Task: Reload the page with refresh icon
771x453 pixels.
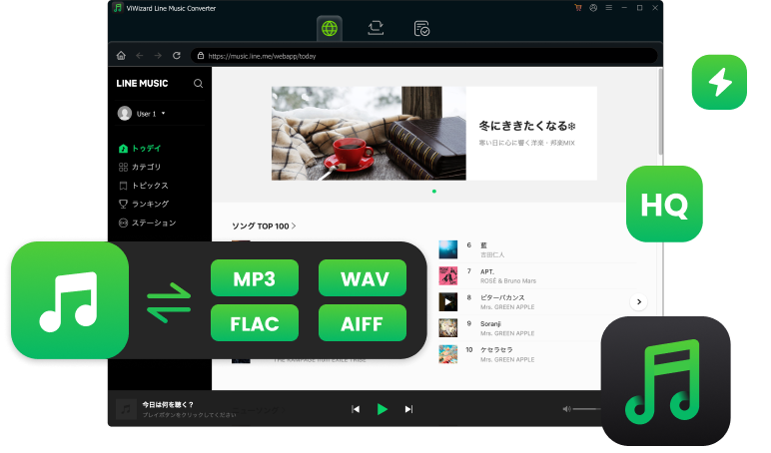Action: [177, 56]
